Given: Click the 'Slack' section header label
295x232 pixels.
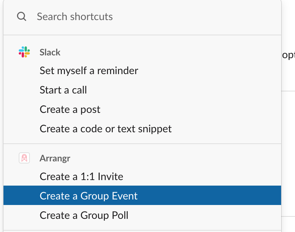Looking at the screenshot, I should [50, 52].
